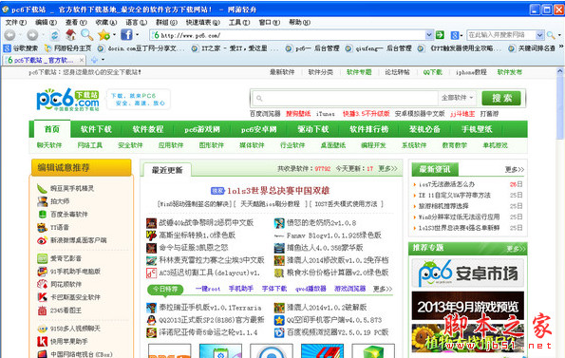This screenshot has width=565, height=358.
Task: Click the Google search engine icon
Action: point(455,35)
